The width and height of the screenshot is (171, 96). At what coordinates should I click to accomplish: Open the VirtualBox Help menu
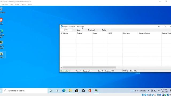(x=30, y=5)
